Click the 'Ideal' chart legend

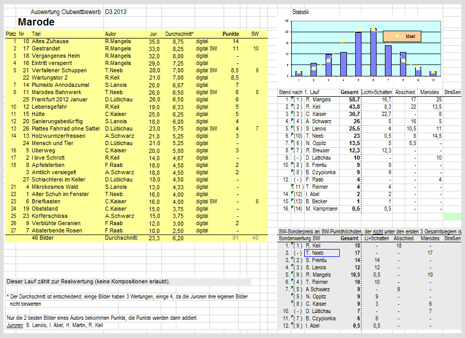coord(402,36)
